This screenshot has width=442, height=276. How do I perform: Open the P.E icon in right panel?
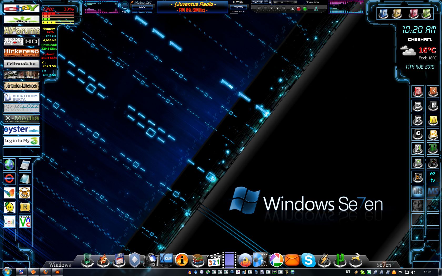[x=433, y=106]
